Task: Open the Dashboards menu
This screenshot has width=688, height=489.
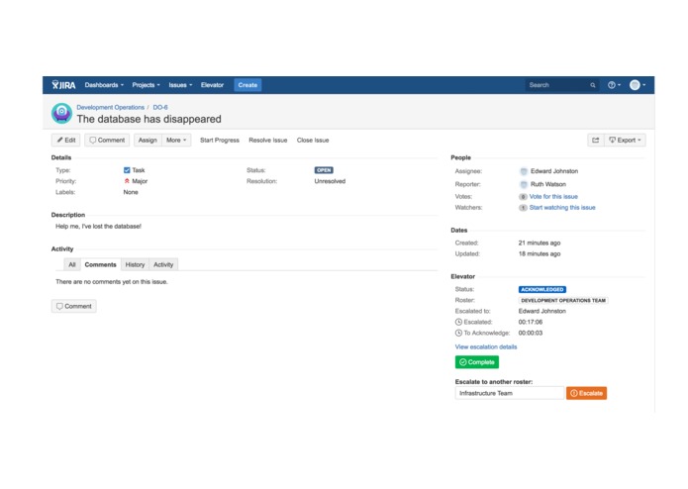Action: coord(104,85)
